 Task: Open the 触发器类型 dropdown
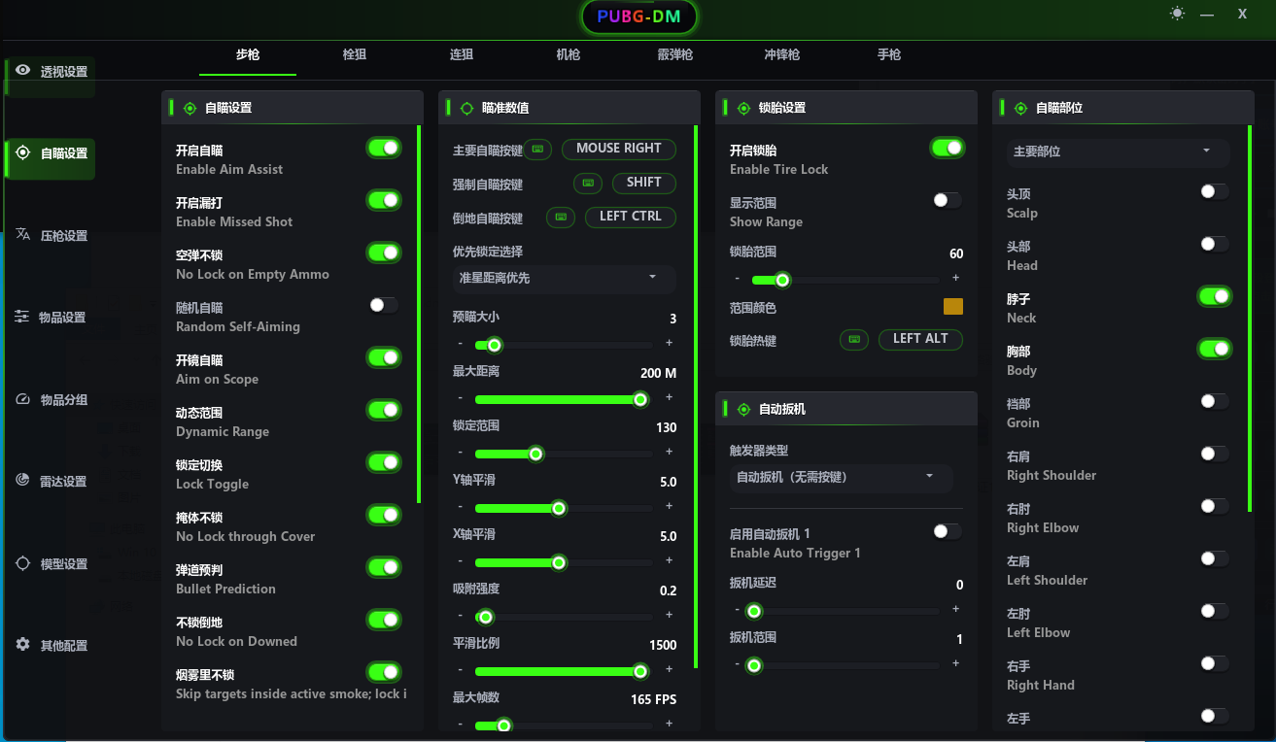[x=842, y=477]
